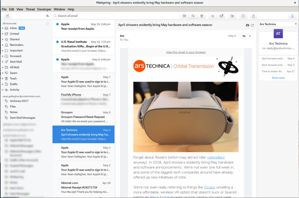
Task: Move the thread to trash
Action: pos(202,16)
